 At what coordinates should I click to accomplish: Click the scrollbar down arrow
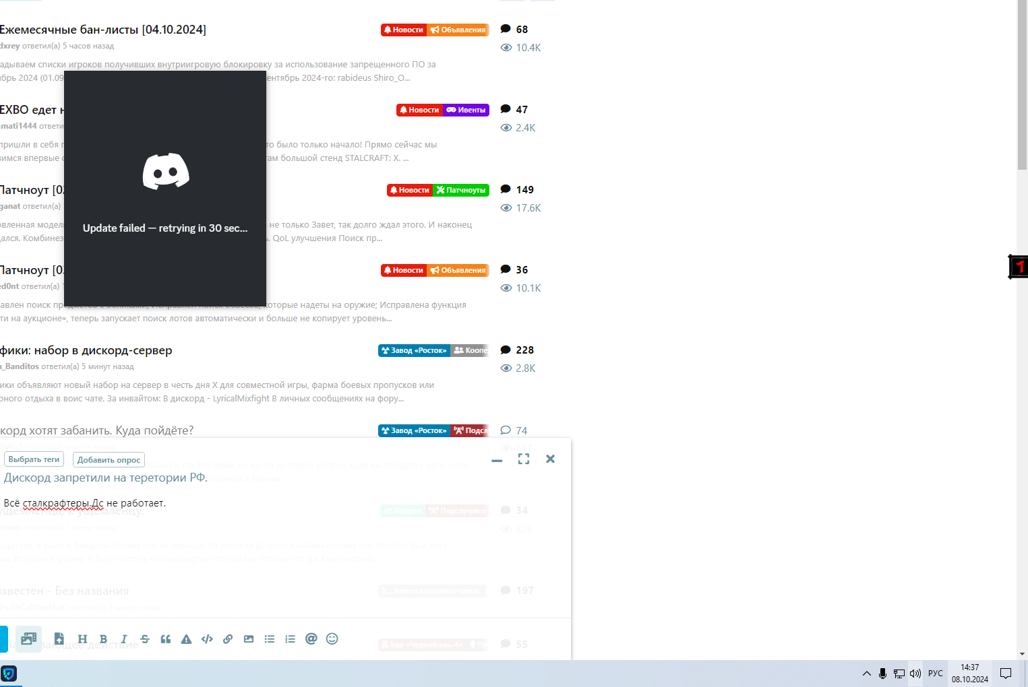[x=1022, y=654]
